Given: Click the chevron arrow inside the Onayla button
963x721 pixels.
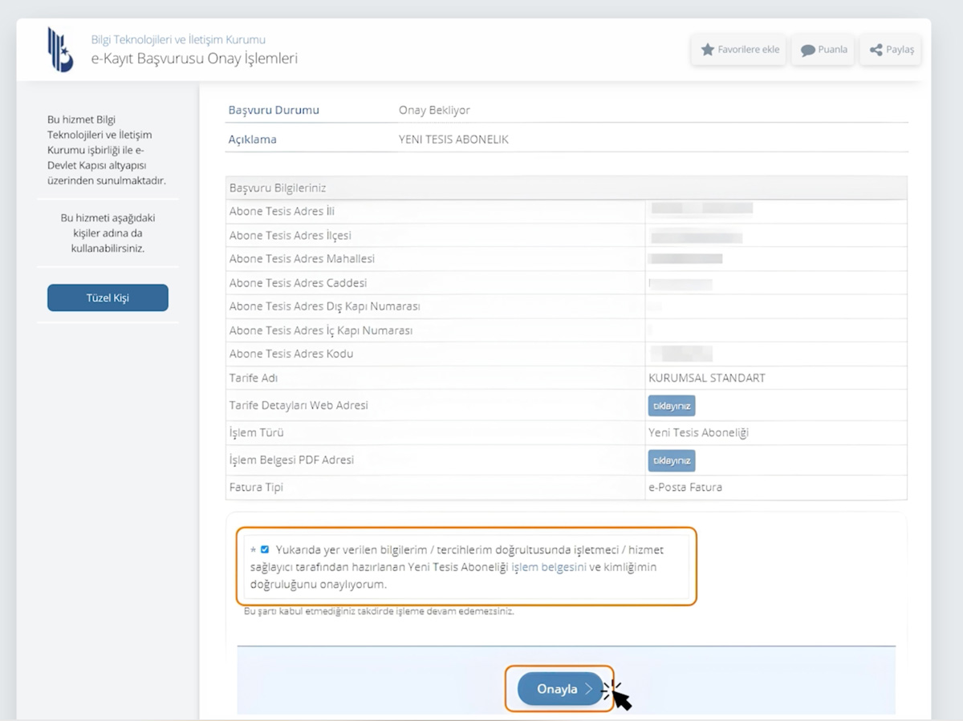Looking at the screenshot, I should coord(588,689).
